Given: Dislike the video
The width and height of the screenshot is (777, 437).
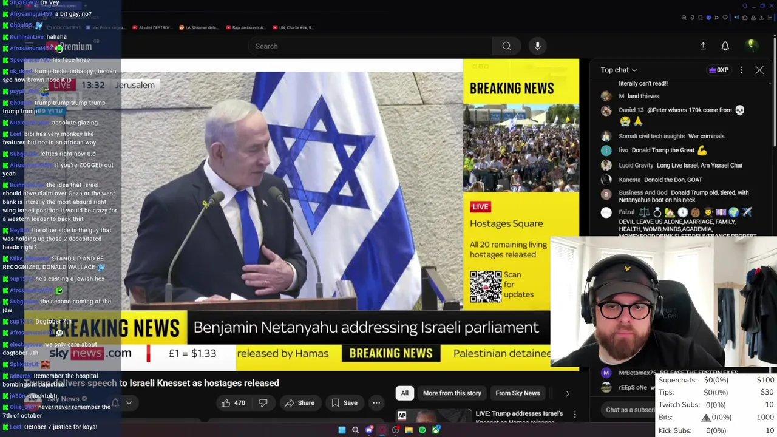Looking at the screenshot, I should click(x=263, y=403).
